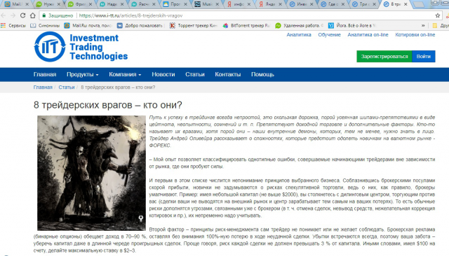The width and height of the screenshot is (449, 256).
Task: Open the Торрент трекер Кин bookmark
Action: [x=194, y=25]
